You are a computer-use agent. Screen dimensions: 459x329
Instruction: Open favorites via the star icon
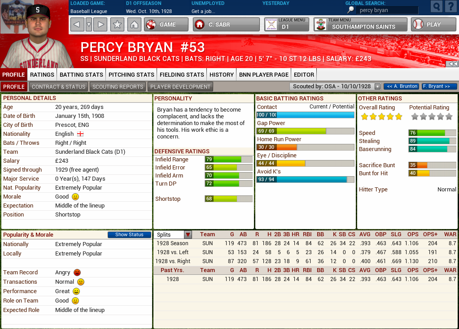[x=117, y=25]
